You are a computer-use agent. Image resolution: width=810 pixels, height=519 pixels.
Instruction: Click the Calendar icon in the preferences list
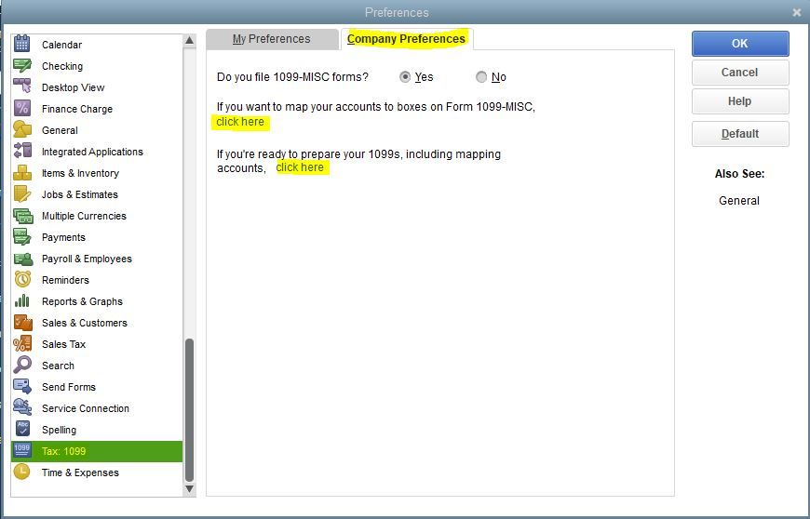tap(22, 44)
